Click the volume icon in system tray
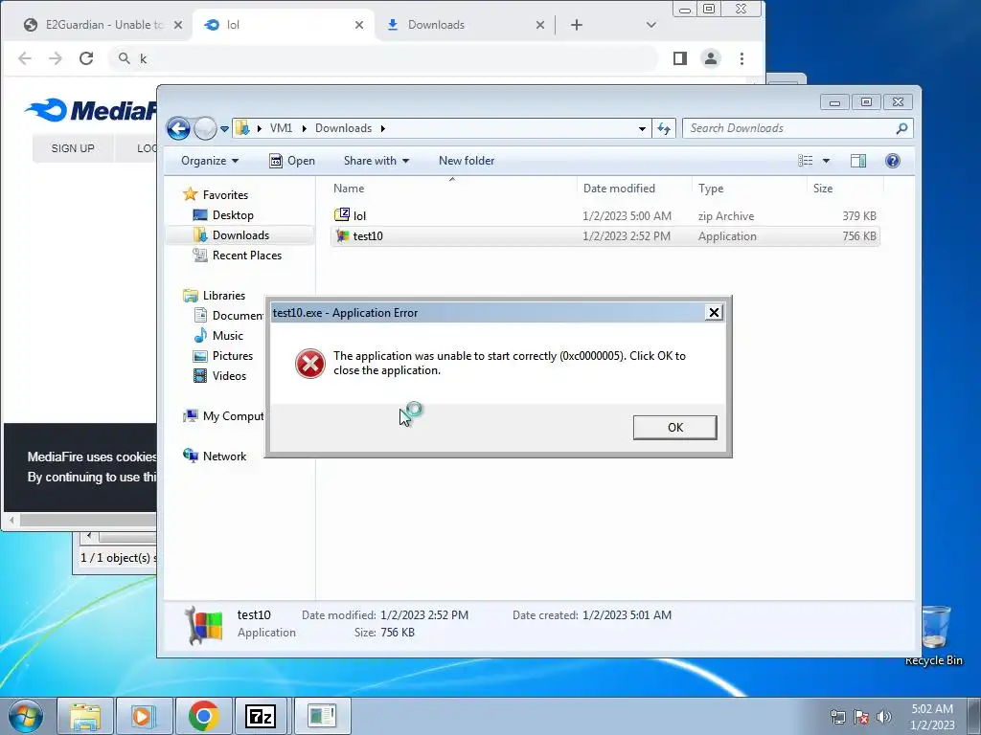 coord(884,716)
